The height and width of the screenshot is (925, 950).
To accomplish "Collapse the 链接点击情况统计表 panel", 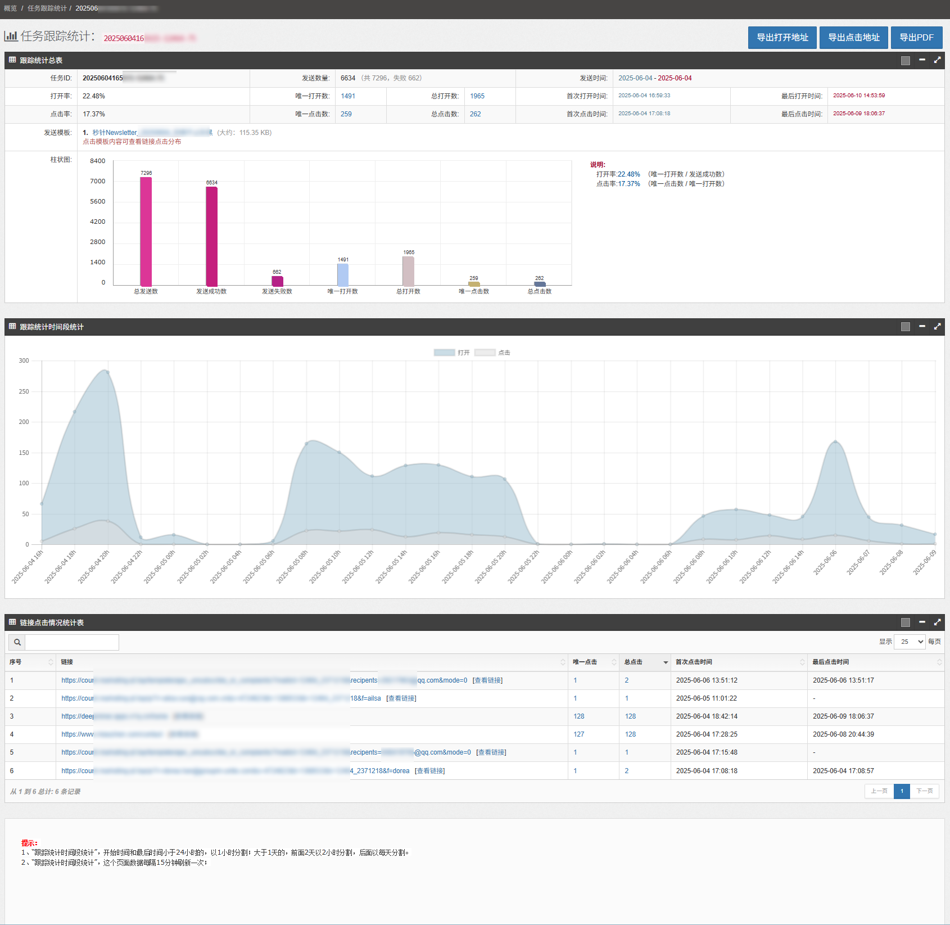I will coord(922,622).
